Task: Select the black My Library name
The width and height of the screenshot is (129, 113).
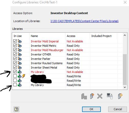Action: click(x=37, y=85)
